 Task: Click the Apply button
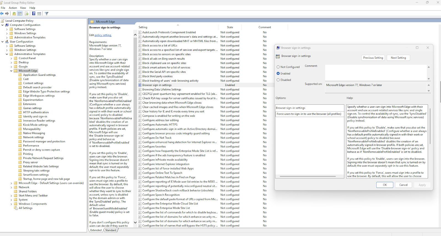(x=422, y=185)
